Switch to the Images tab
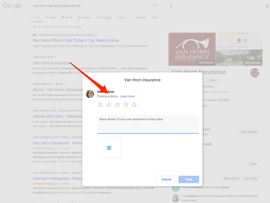 pos(84,18)
